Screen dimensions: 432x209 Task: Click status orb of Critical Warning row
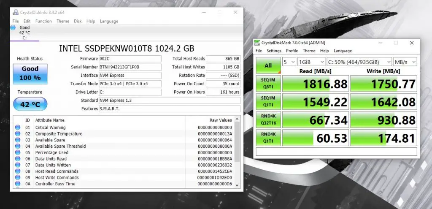pyautogui.click(x=18, y=128)
